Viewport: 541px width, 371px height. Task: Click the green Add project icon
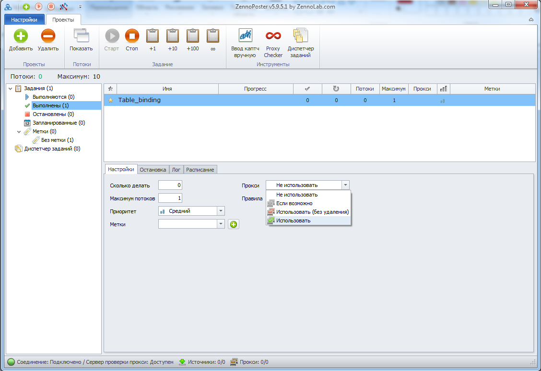click(21, 36)
